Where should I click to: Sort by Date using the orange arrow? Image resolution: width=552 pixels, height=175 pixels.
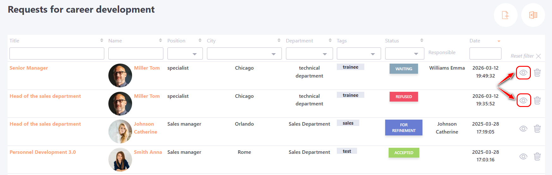pos(499,41)
